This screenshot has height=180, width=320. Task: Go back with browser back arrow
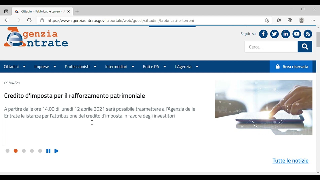click(x=7, y=20)
